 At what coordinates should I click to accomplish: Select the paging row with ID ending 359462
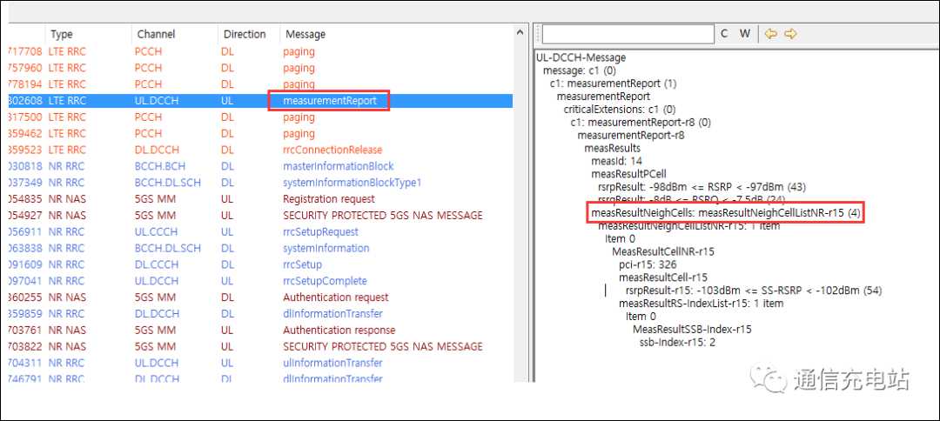(x=260, y=134)
